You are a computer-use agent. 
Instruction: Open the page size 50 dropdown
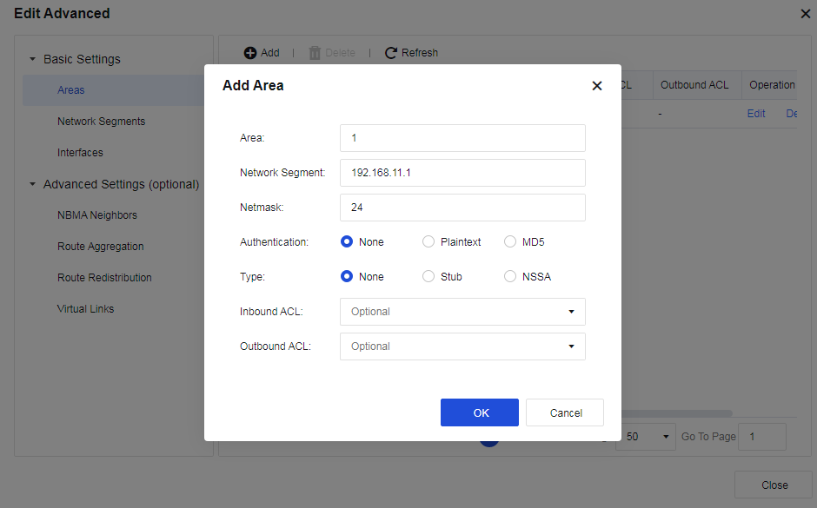tap(645, 437)
